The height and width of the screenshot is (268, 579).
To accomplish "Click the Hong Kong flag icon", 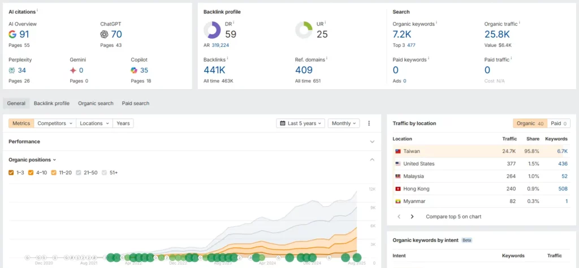I will click(x=398, y=189).
